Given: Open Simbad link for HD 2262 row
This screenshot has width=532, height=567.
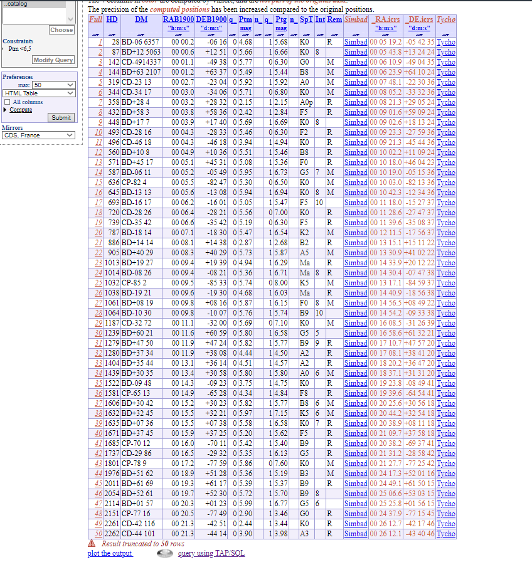Looking at the screenshot, I should click(x=356, y=534).
